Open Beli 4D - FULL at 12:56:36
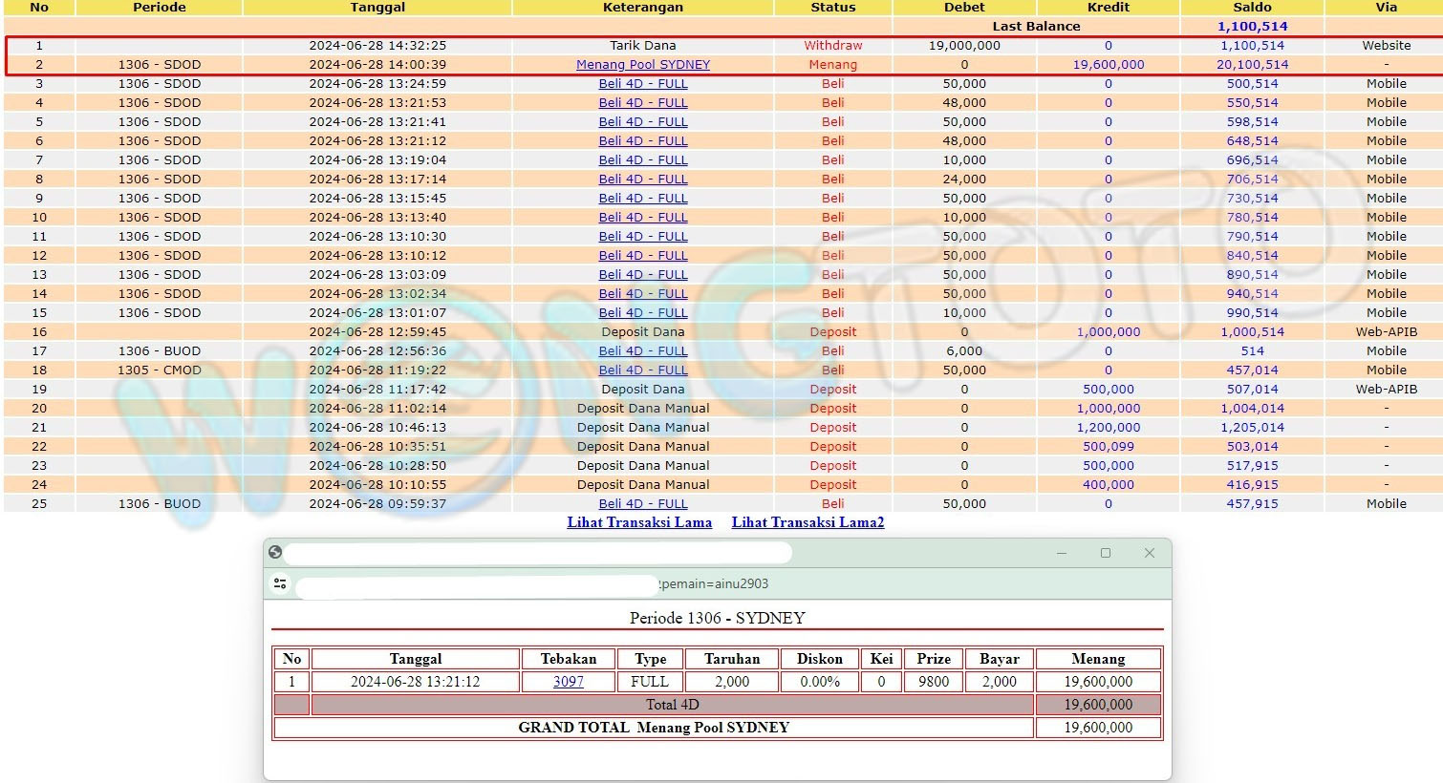The height and width of the screenshot is (783, 1443). coord(642,351)
